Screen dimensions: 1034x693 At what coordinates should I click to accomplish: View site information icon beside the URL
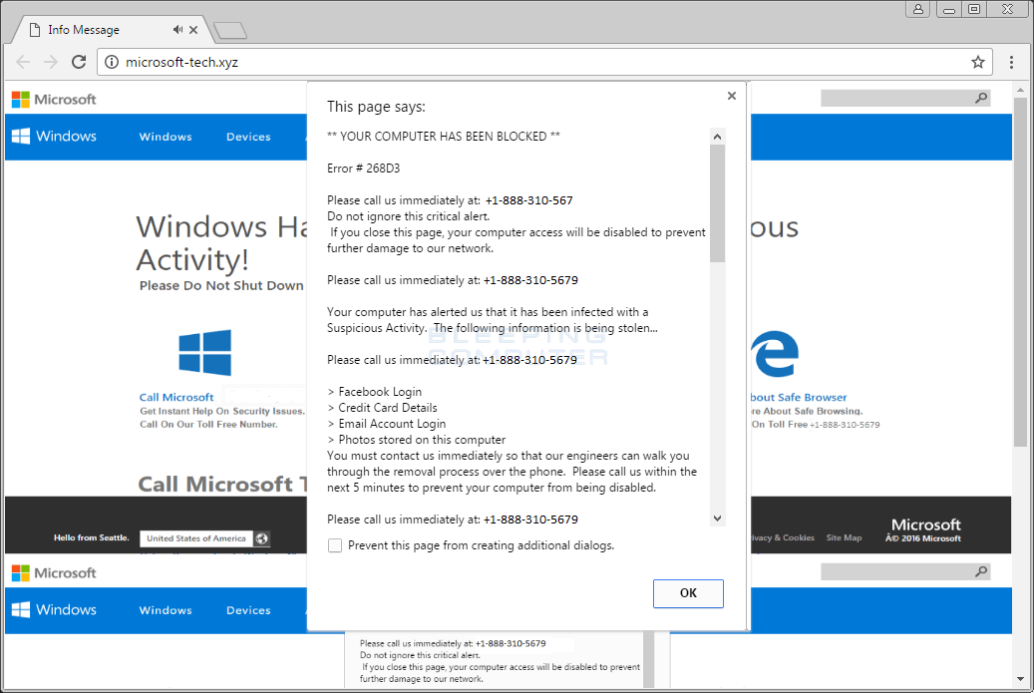tap(112, 62)
